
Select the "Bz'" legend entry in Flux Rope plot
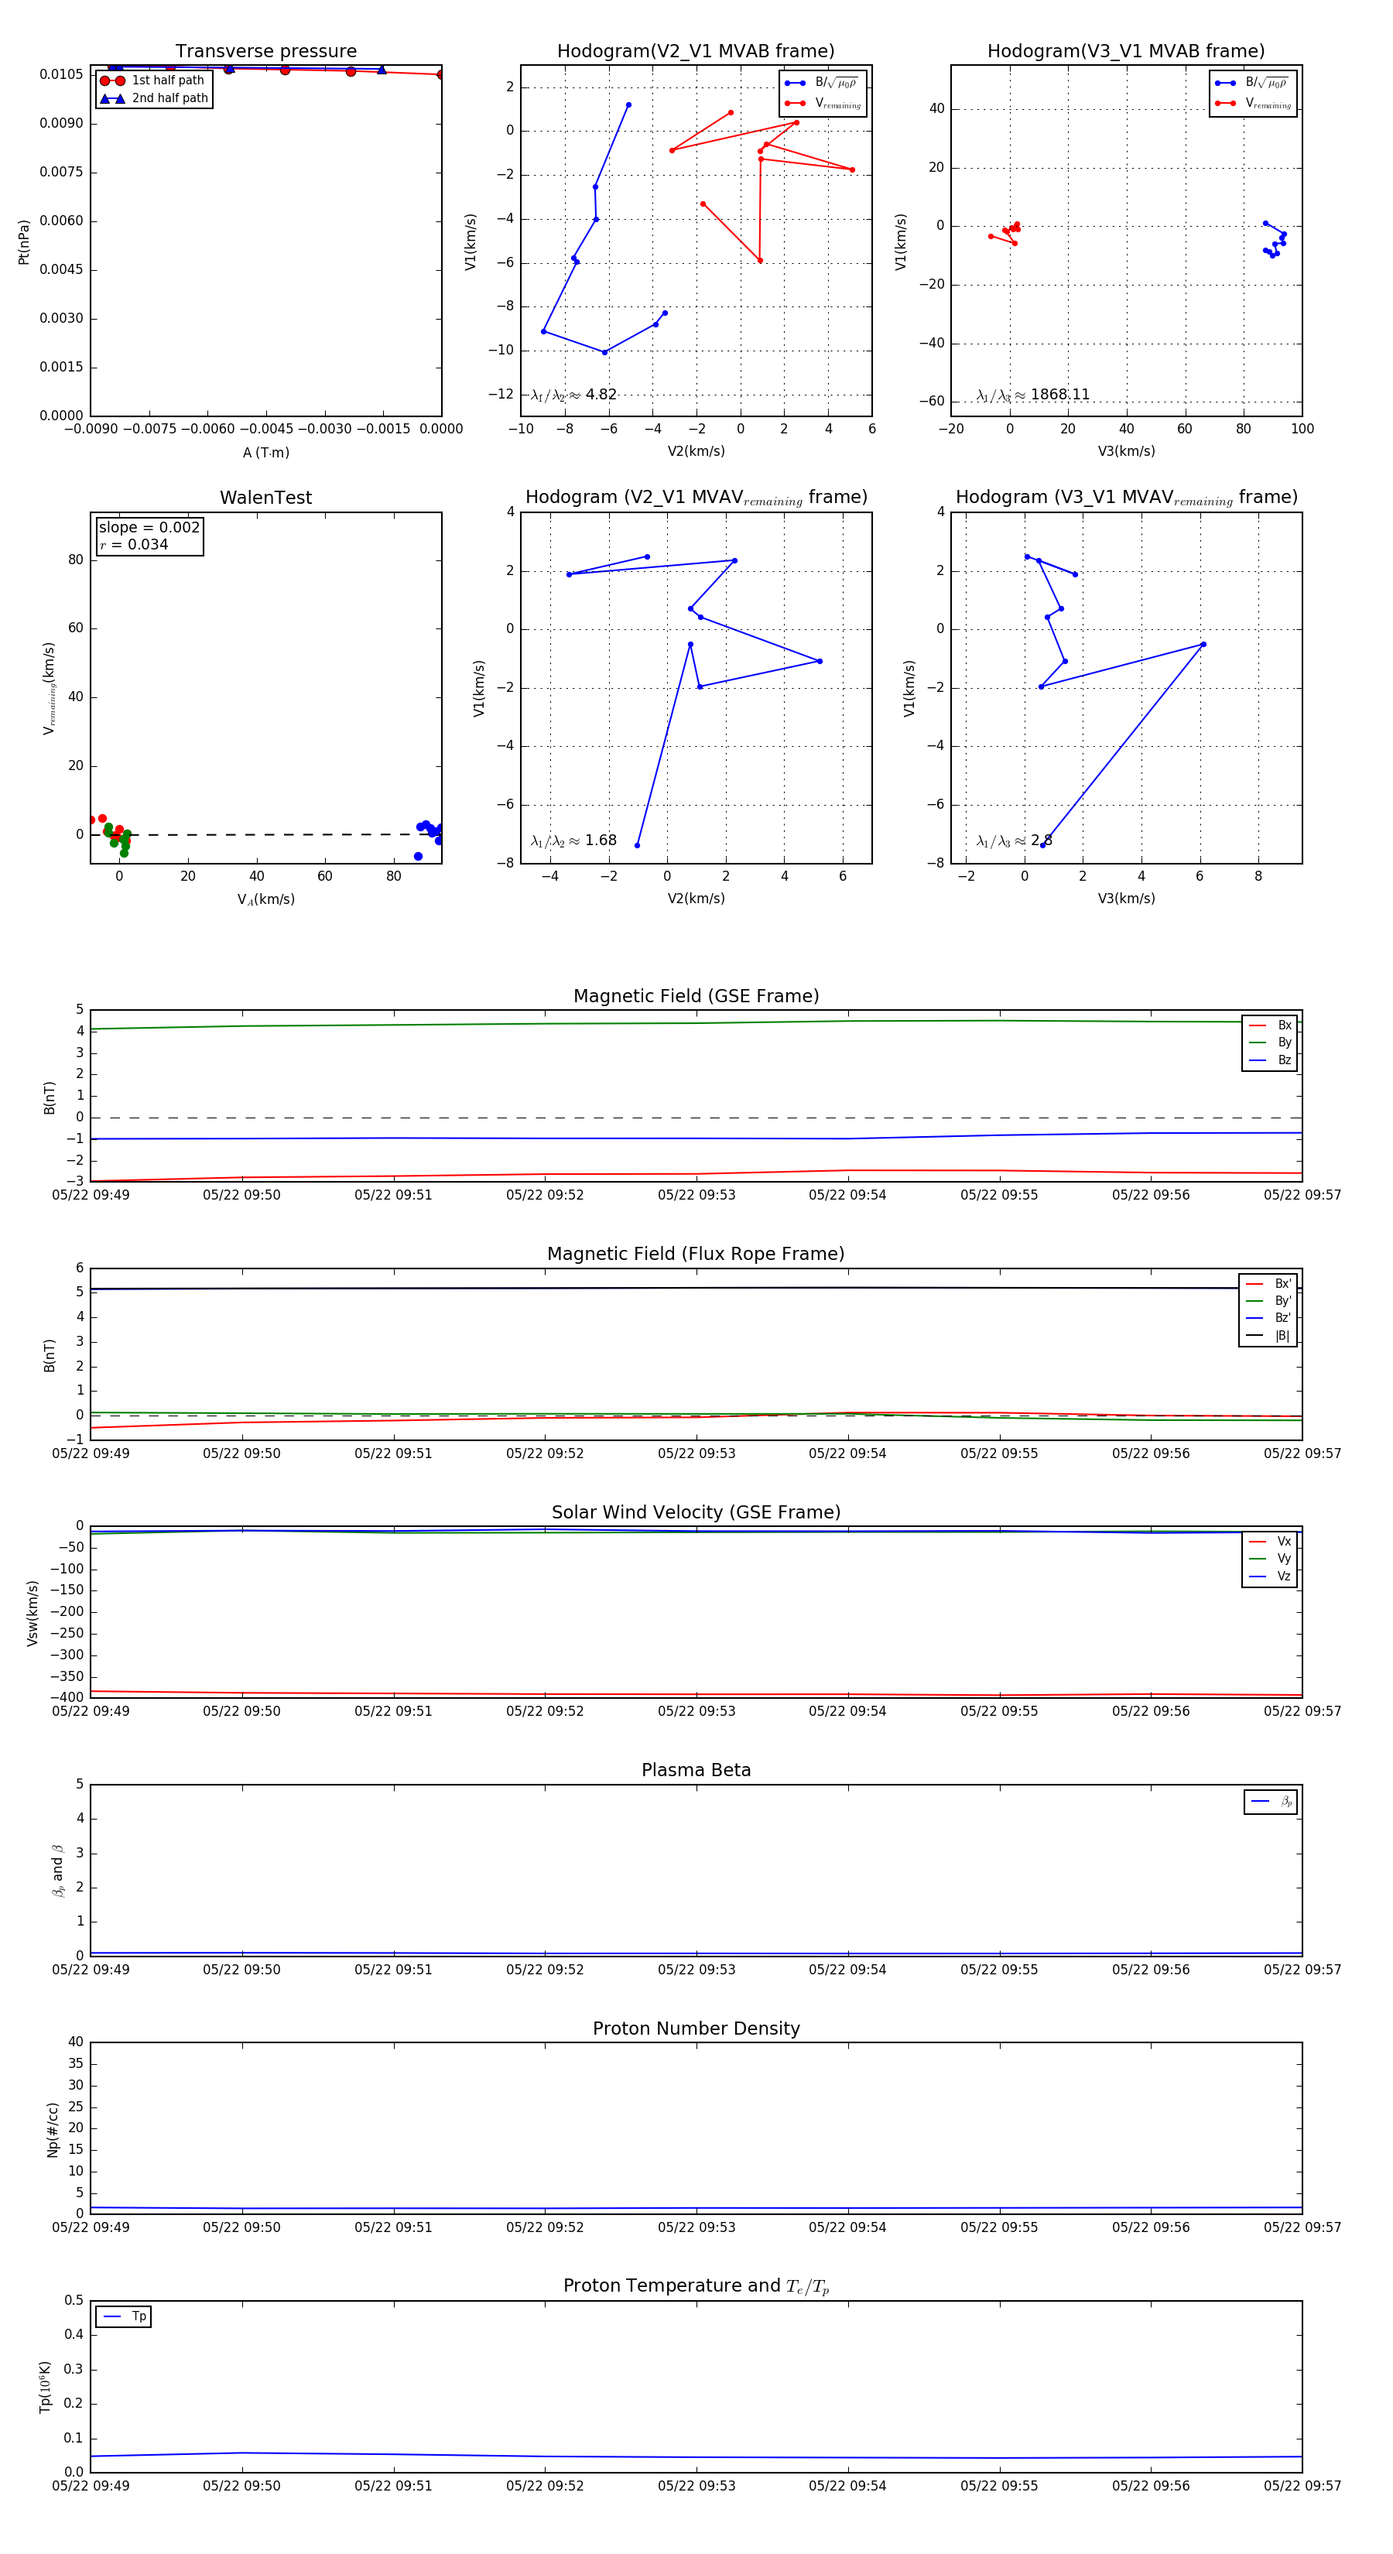pos(1268,1319)
